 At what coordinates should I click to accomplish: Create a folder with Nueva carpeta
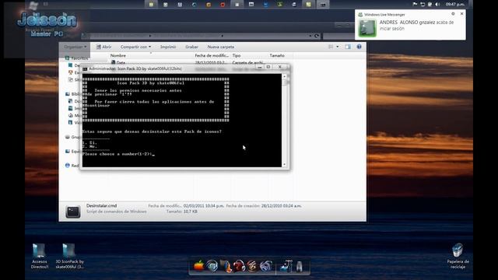point(221,47)
